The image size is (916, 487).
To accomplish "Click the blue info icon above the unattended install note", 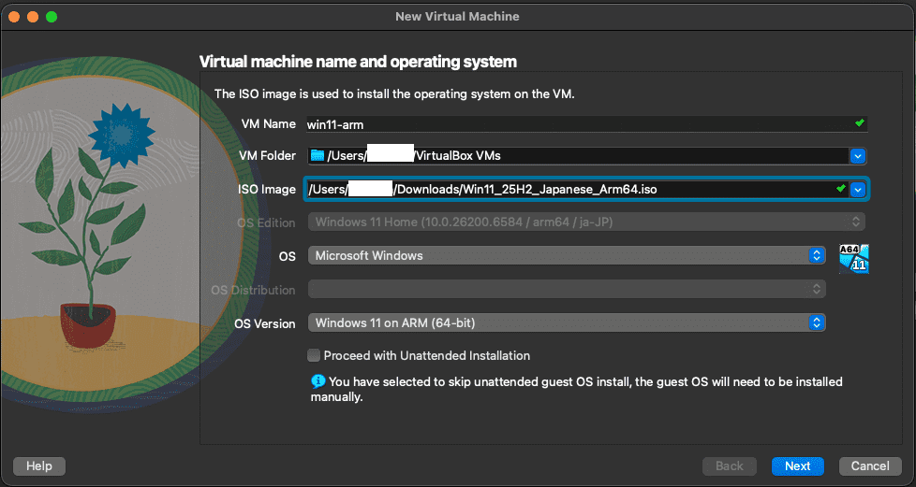I will (318, 381).
